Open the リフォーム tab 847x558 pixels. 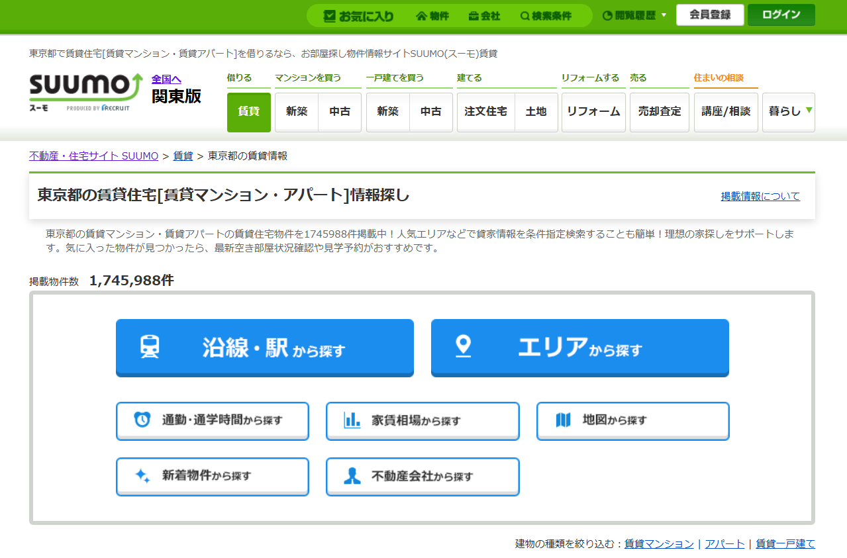coord(593,112)
